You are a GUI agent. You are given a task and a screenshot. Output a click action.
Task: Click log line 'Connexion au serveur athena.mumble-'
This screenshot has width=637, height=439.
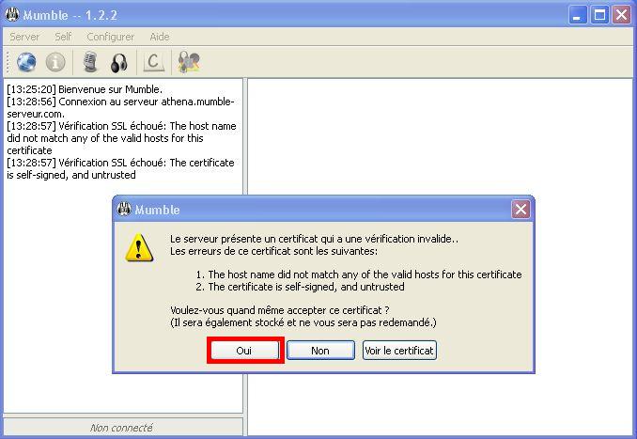tap(120, 102)
